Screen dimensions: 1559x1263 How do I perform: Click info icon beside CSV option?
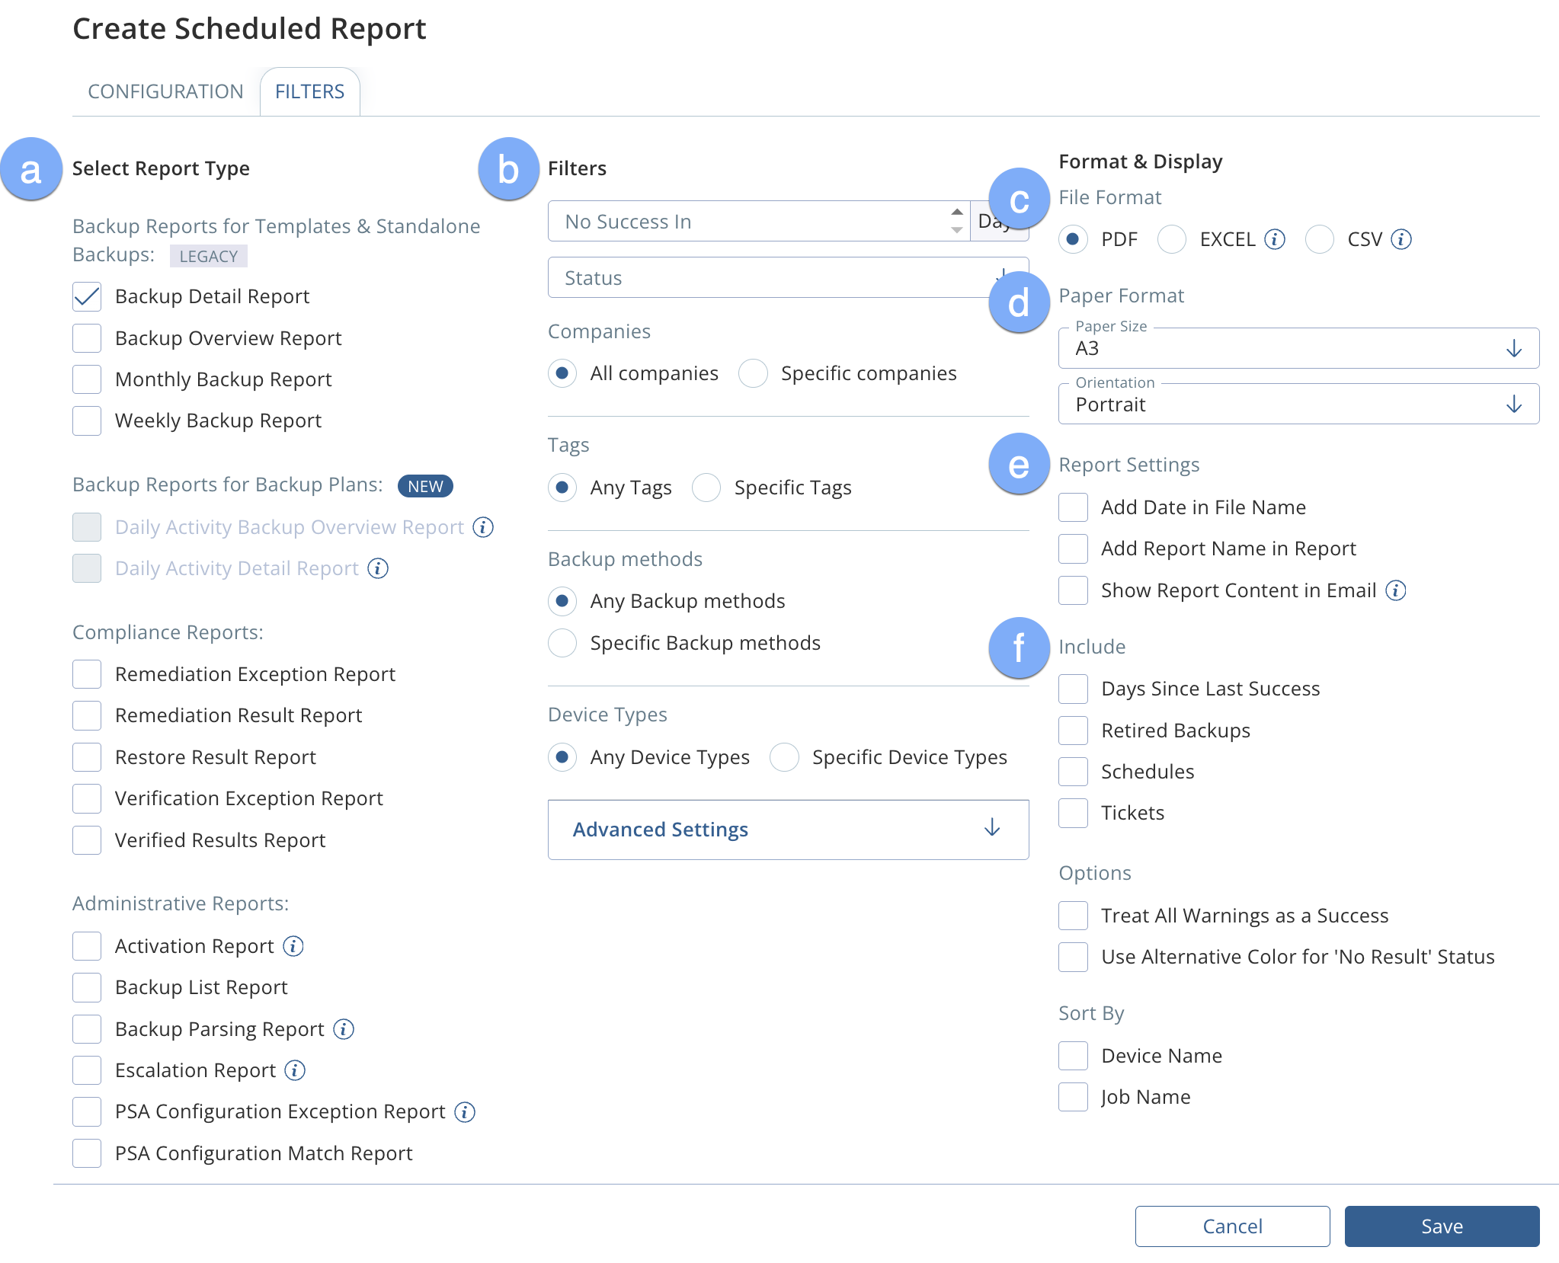coord(1401,239)
